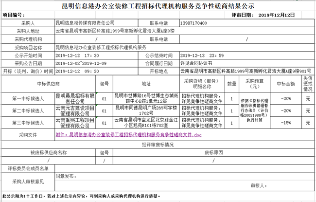Open the attached 竞争性磋商文件.doc link
Screen dimensions: 316x202
point(128,135)
